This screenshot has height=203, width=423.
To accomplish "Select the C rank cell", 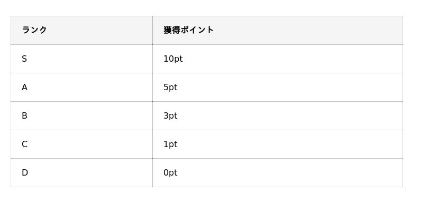I will click(81, 144).
